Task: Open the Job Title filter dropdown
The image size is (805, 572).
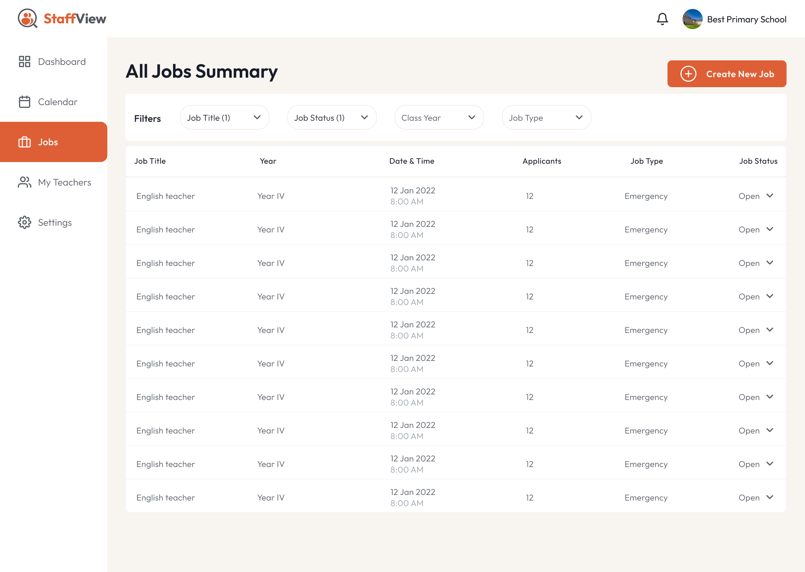Action: tap(224, 117)
